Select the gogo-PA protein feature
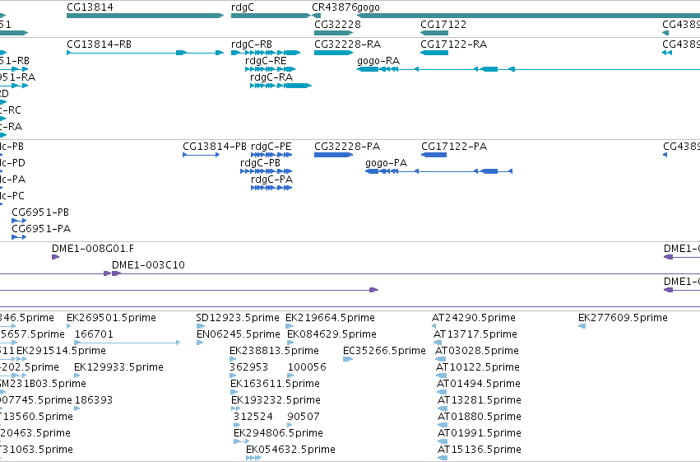Screen dimensions: 700x462 tap(439, 171)
